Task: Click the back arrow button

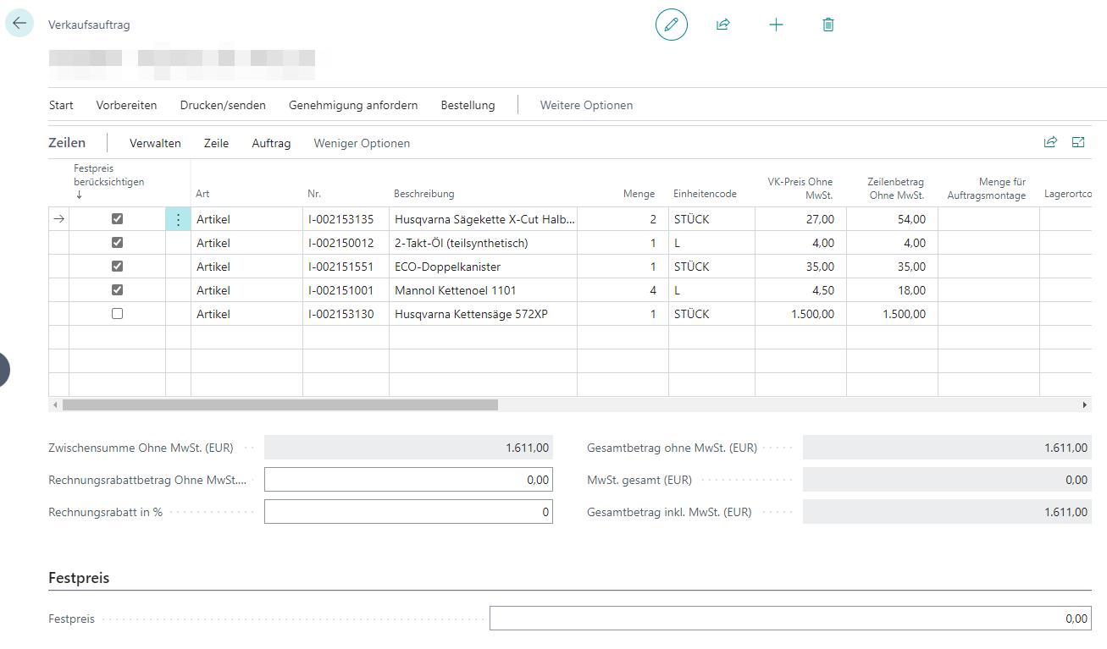Action: click(19, 24)
